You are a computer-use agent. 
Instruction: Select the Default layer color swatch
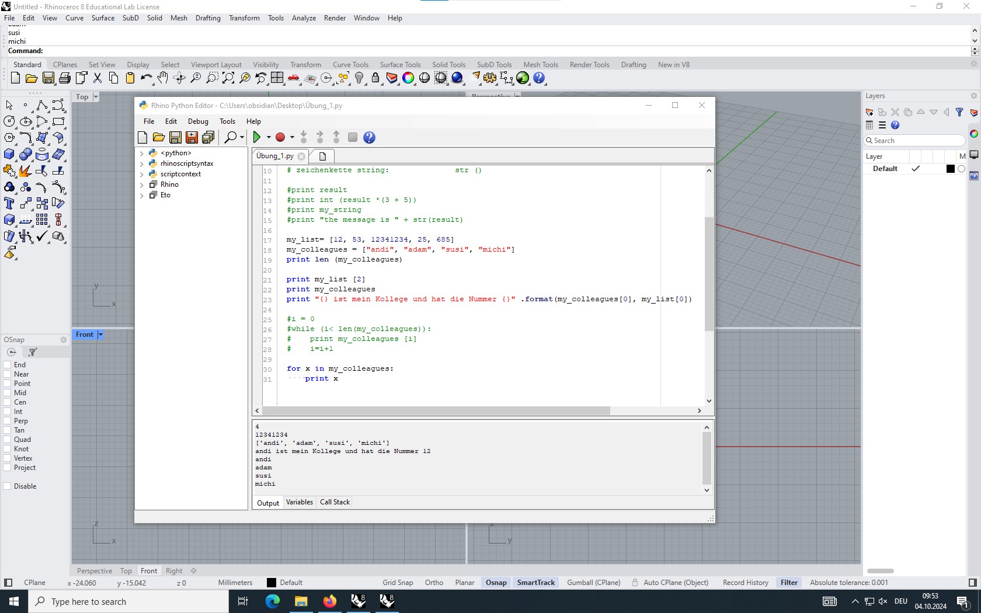pyautogui.click(x=949, y=169)
